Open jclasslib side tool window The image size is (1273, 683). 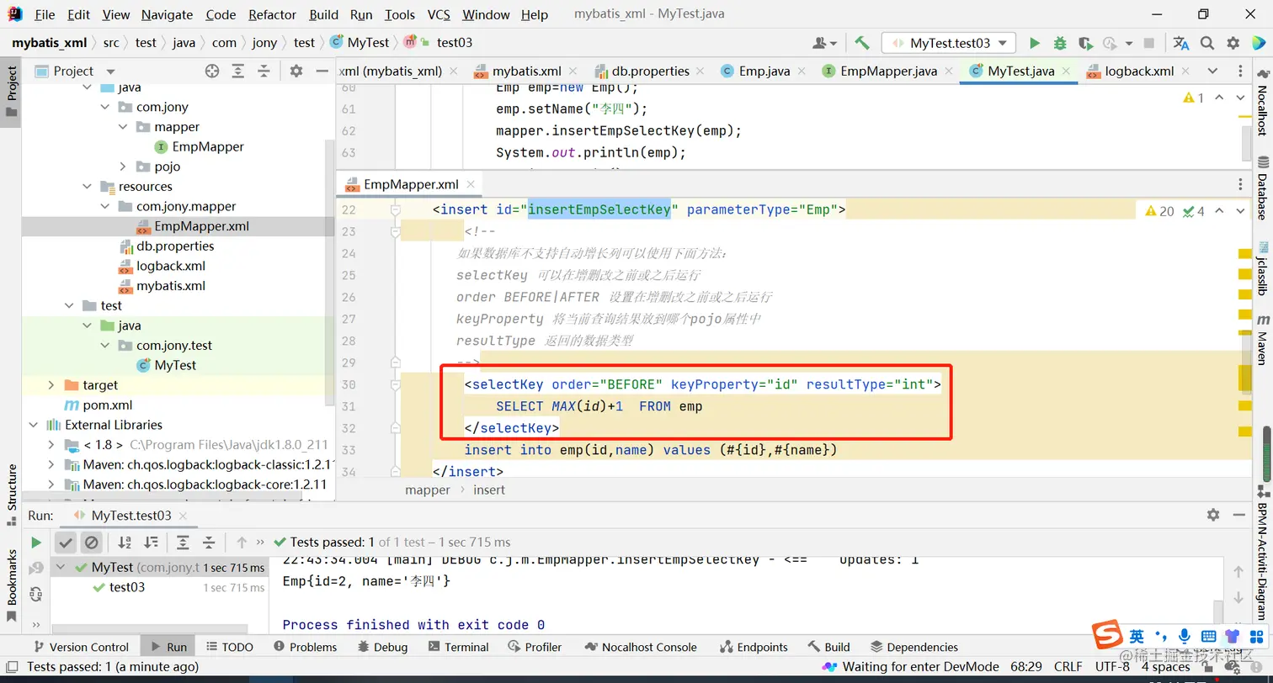[1262, 267]
